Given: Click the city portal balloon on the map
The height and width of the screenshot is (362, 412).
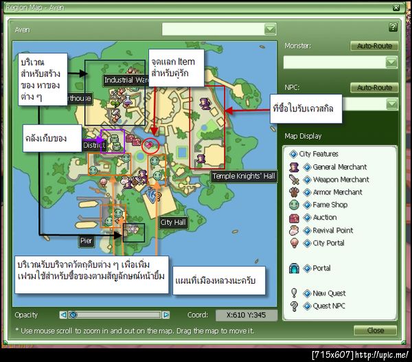Looking at the screenshot, I should pos(103,182).
